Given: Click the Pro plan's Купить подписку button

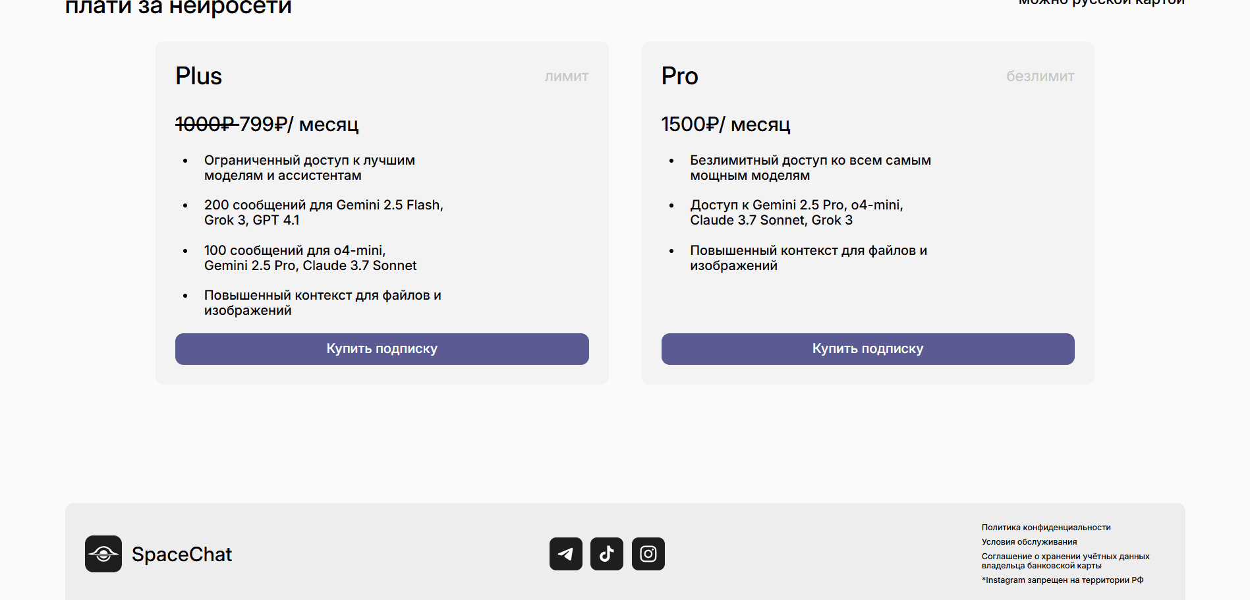Looking at the screenshot, I should click(868, 349).
